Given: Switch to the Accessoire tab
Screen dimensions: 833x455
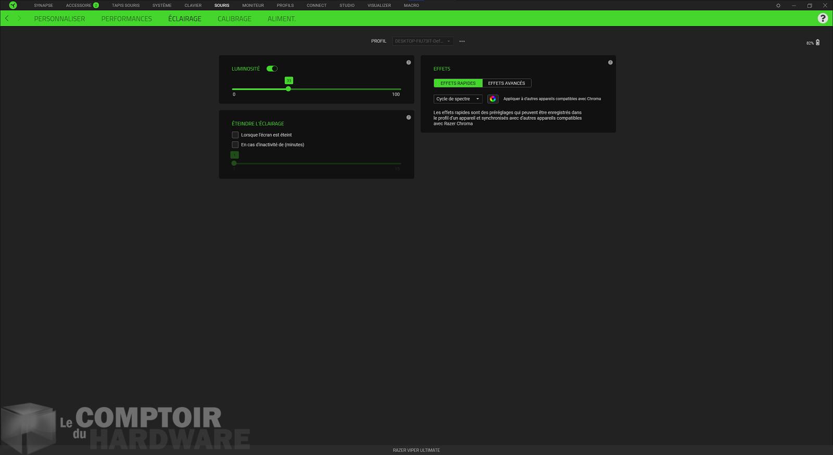Looking at the screenshot, I should pos(79,5).
